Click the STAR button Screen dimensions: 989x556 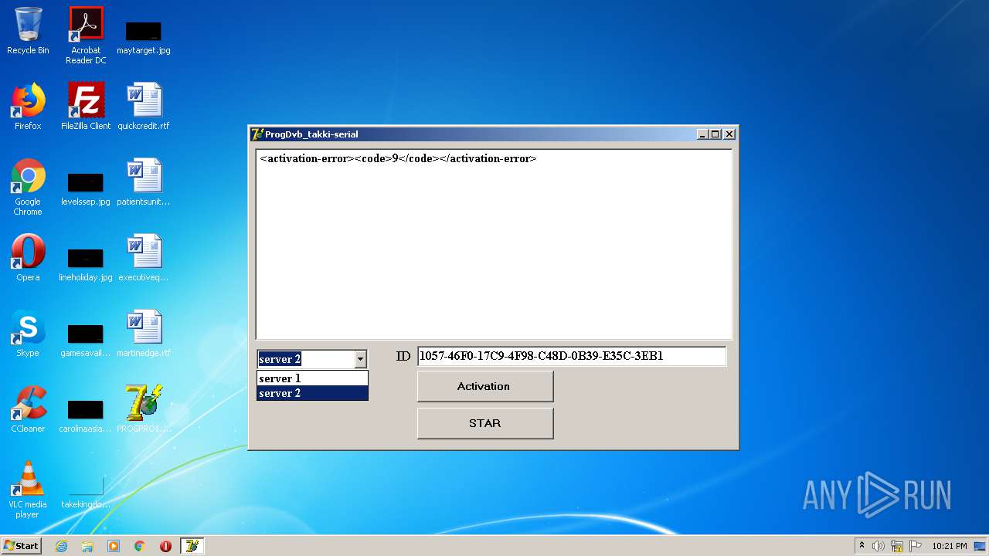pos(485,423)
